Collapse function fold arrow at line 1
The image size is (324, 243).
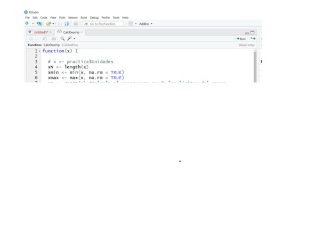pyautogui.click(x=40, y=51)
